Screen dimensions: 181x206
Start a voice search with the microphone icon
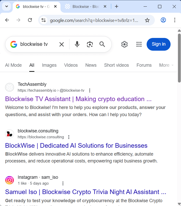[77, 44]
